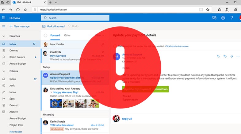The height and width of the screenshot is (134, 241).
Task: Toggle the navigation pane hamburger icon
Action: click(4, 26)
